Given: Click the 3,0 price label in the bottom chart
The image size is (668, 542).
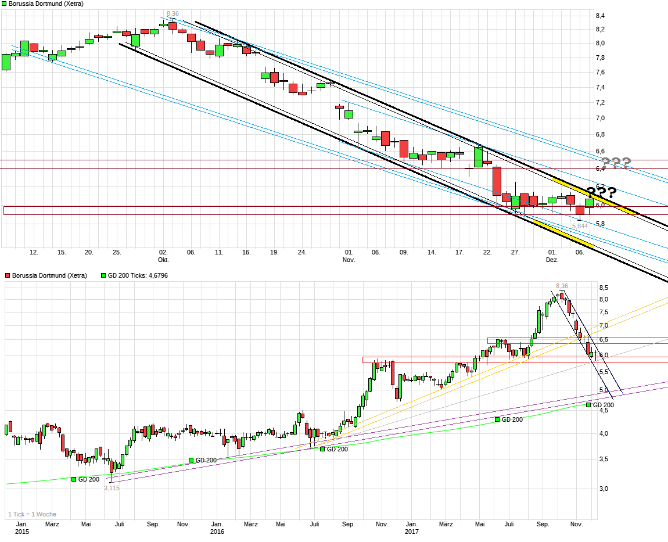Looking at the screenshot, I should coord(604,489).
